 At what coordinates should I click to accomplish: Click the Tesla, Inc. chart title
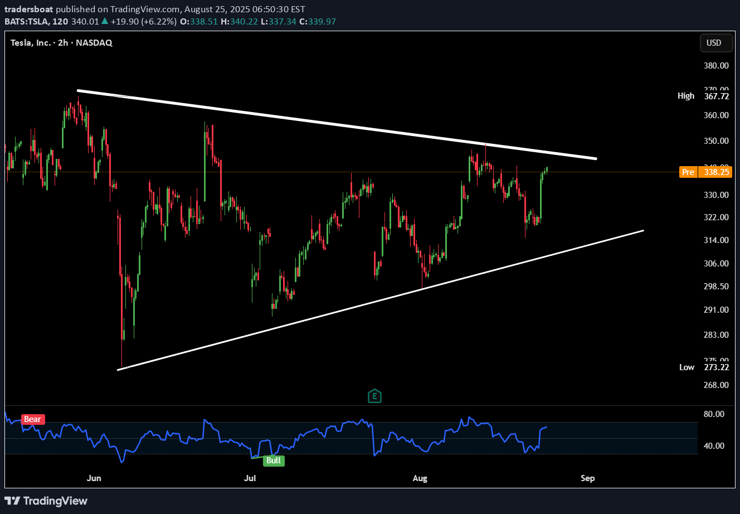61,42
